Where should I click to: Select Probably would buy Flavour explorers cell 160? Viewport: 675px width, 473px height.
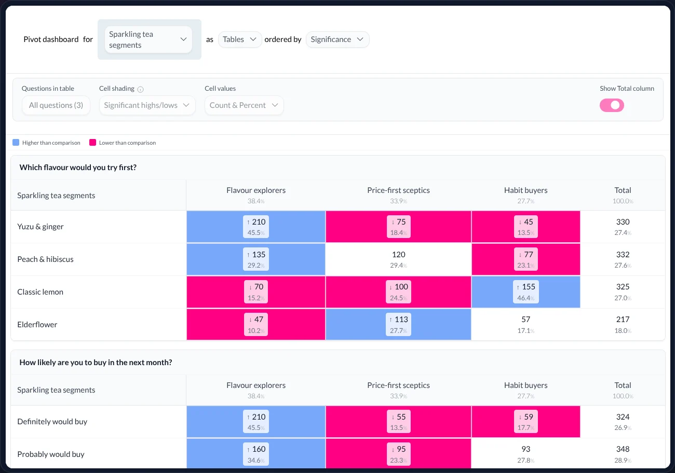click(256, 454)
